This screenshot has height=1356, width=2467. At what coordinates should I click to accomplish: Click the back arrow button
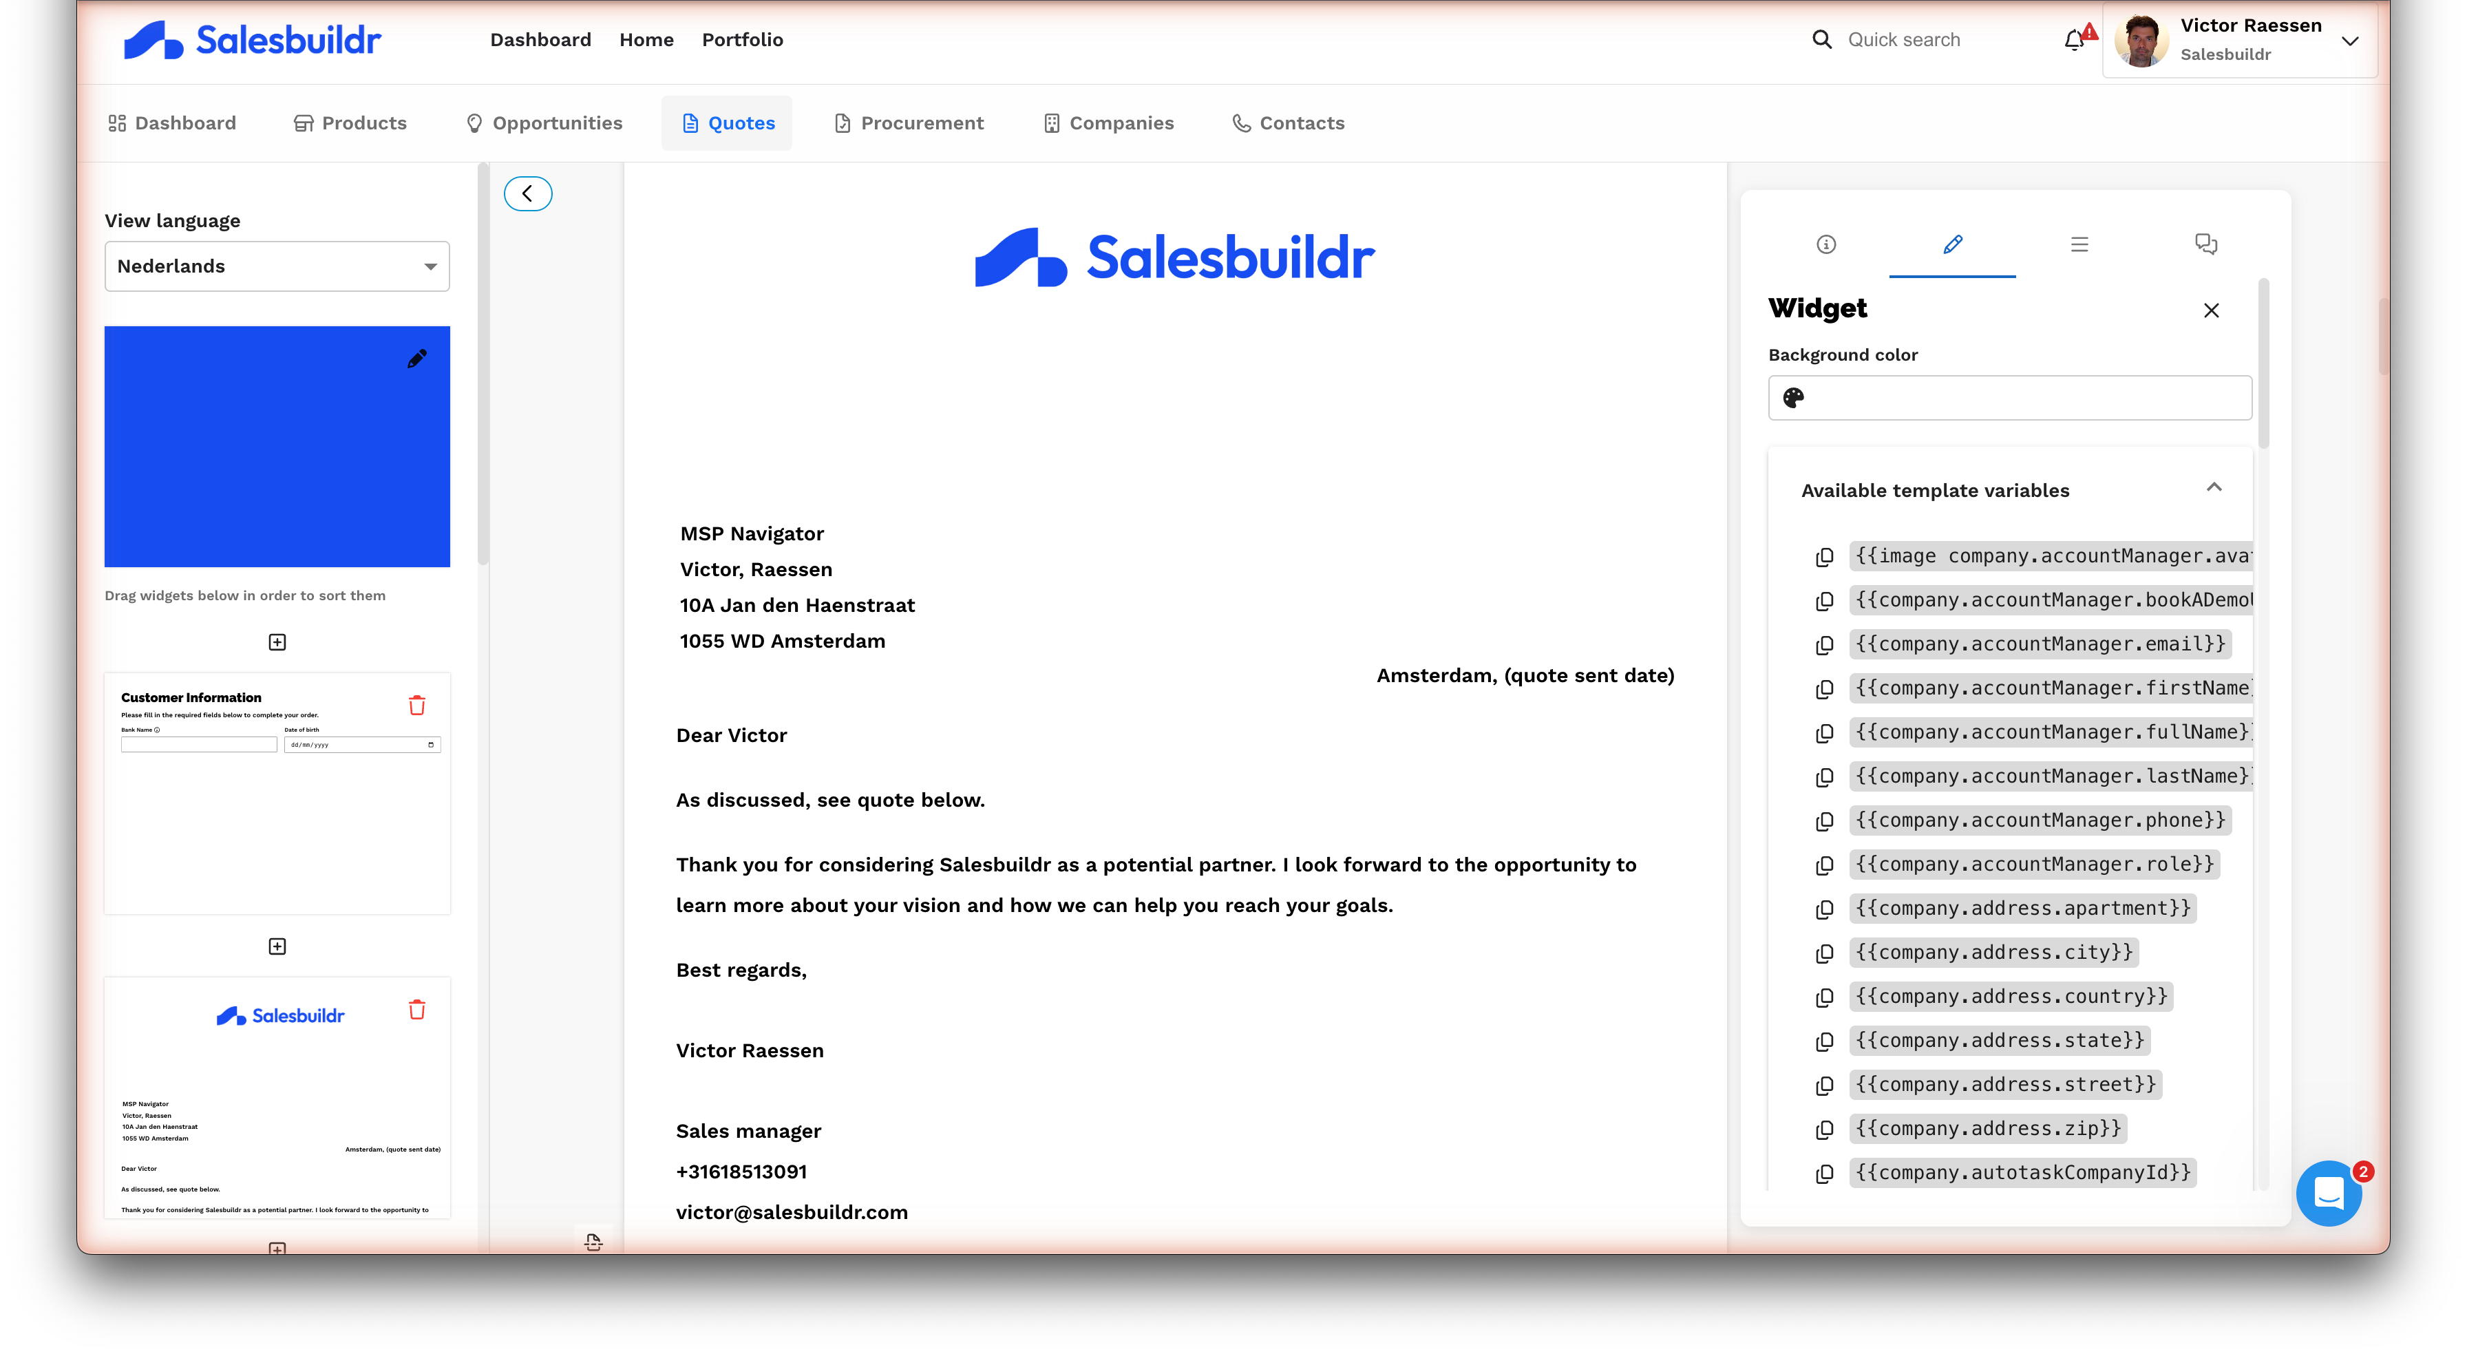[x=528, y=193]
